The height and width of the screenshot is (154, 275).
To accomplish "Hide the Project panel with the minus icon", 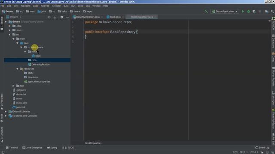I will tap(67, 17).
